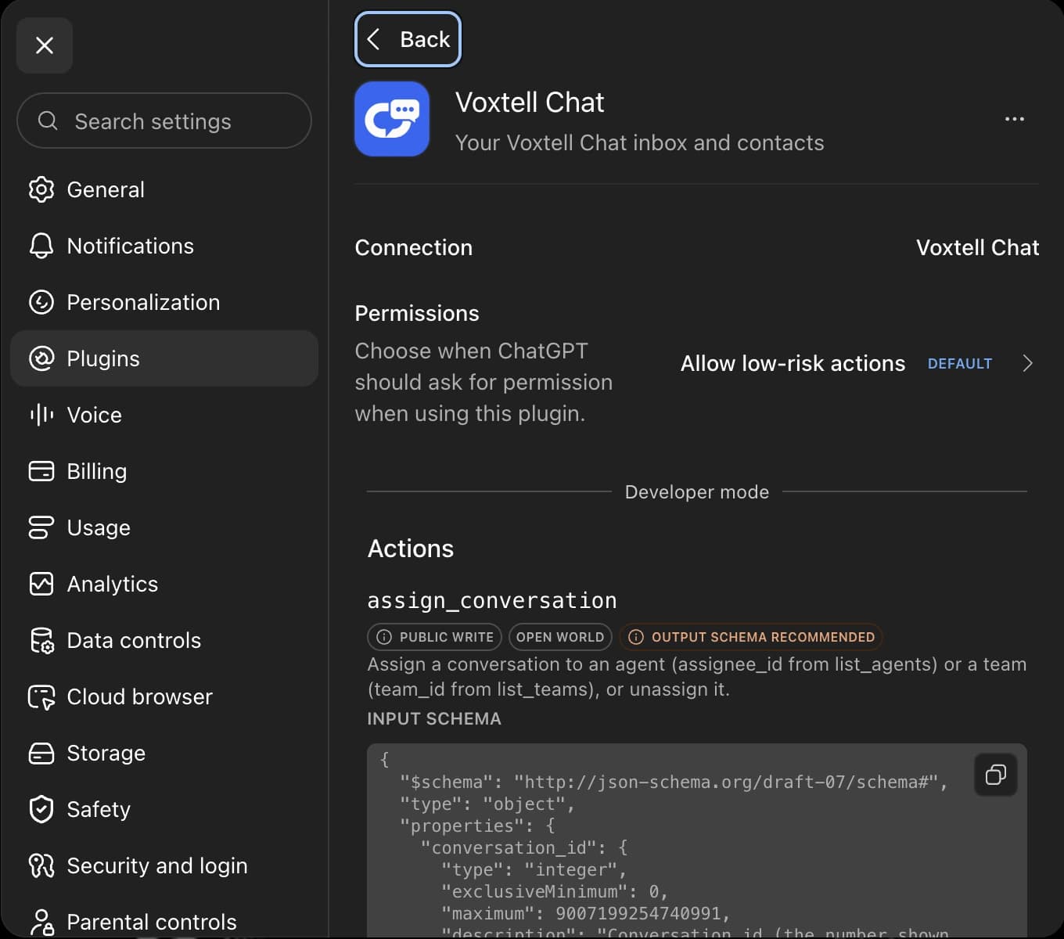1064x939 pixels.
Task: Open General settings
Action: click(x=164, y=189)
